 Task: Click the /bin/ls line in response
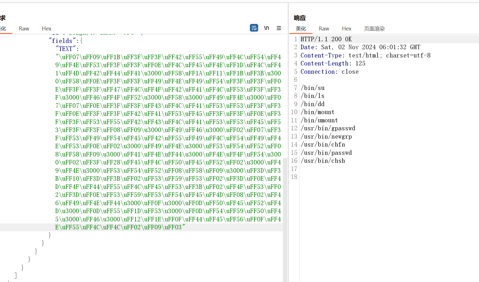click(313, 96)
